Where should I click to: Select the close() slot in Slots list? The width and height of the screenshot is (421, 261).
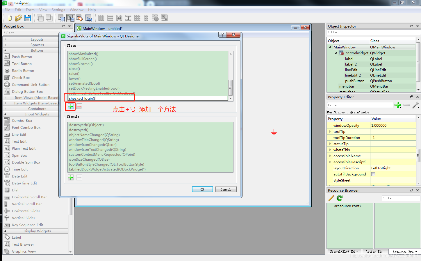pyautogui.click(x=74, y=69)
